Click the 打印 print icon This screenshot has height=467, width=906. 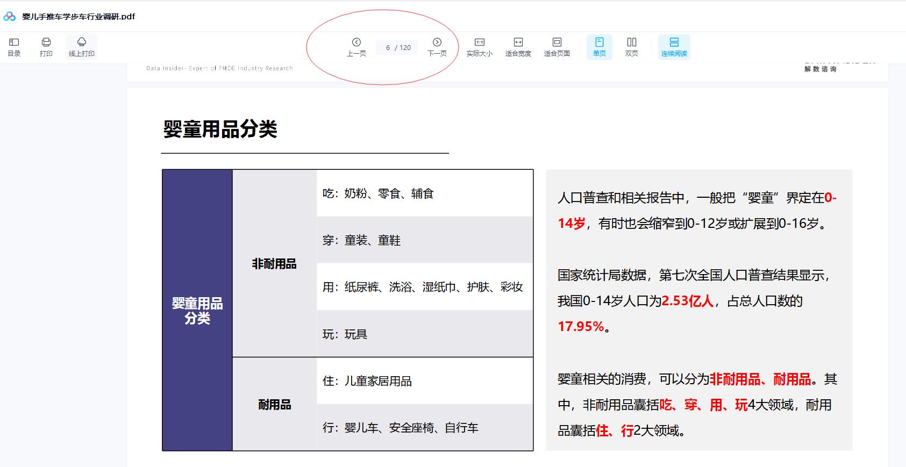click(46, 47)
